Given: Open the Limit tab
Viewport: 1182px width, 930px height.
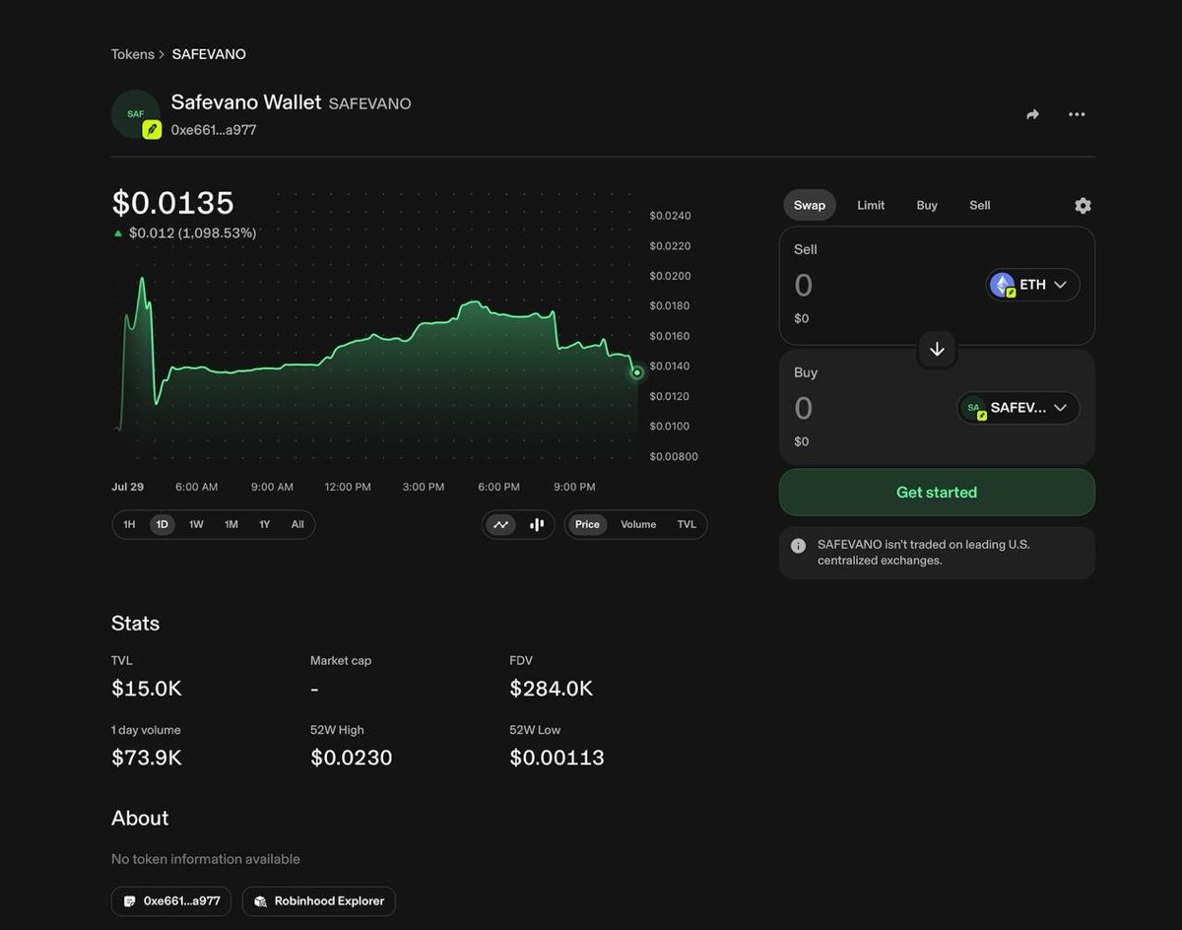Looking at the screenshot, I should (x=871, y=205).
